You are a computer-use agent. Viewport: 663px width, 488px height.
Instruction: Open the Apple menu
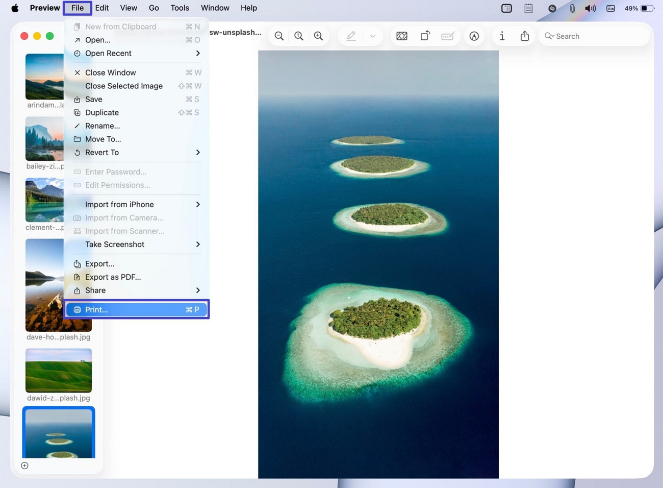tap(15, 8)
